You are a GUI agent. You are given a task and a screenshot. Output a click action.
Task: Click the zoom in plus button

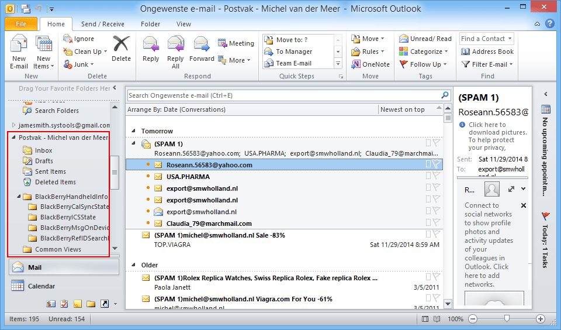click(540, 319)
